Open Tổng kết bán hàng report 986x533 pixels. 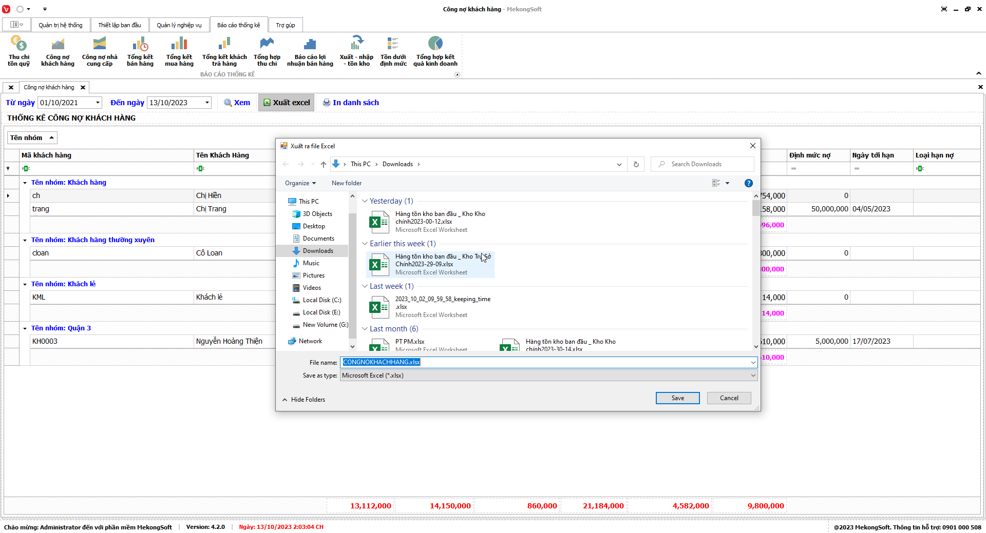pyautogui.click(x=140, y=51)
